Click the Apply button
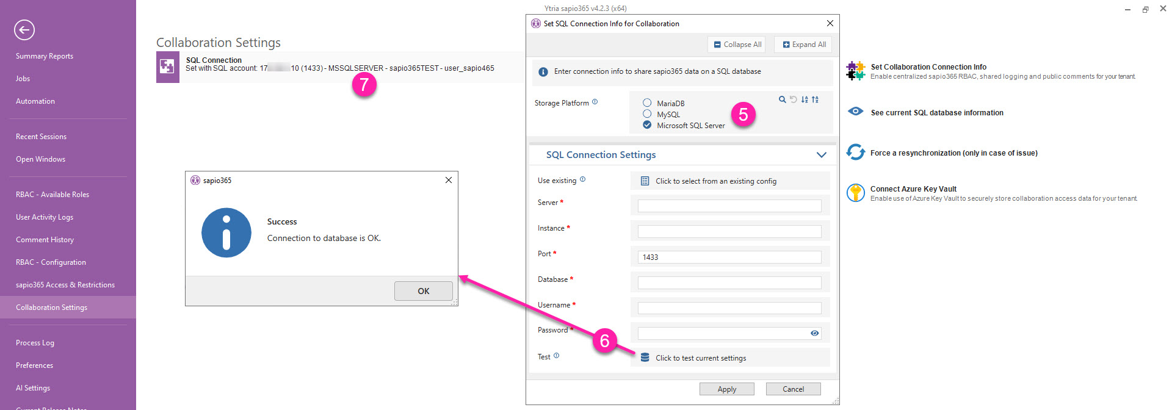 (727, 389)
